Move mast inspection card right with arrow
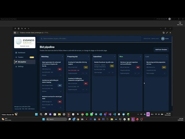The image size is (185, 139). [139, 73]
